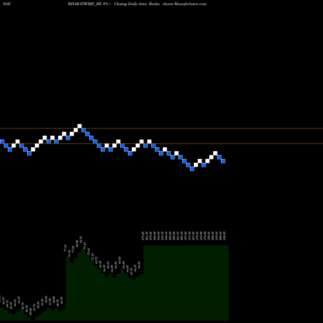
Task: Click the last blue Renko brick at the series end
Action: [x=223, y=161]
